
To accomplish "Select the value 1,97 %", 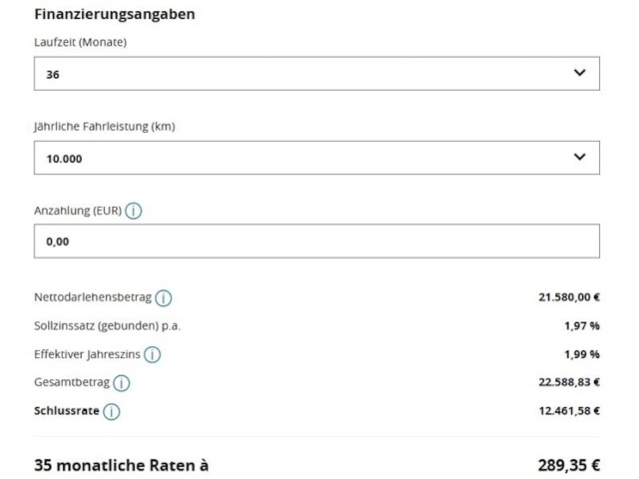I will point(582,326).
